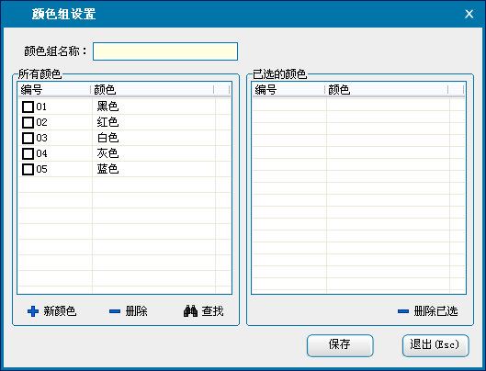Image resolution: width=486 pixels, height=371 pixels.
Task: Tick the checkbox for 02 红色
Action: (x=28, y=122)
